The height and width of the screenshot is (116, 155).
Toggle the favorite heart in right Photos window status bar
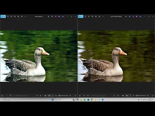(84, 96)
